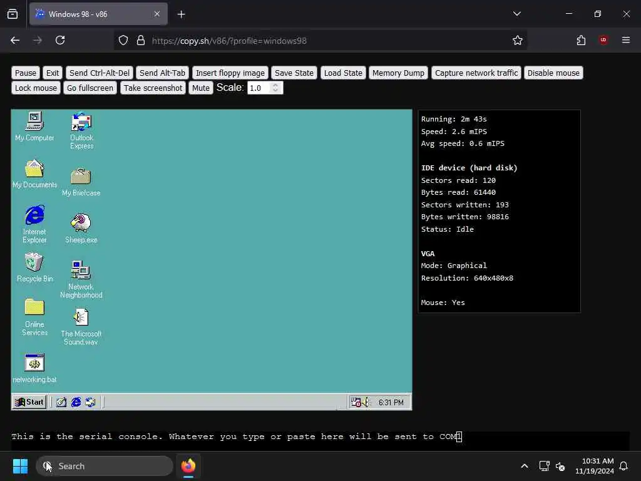This screenshot has width=641, height=481.
Task: Open the My Computer desktop icon
Action: click(x=34, y=127)
